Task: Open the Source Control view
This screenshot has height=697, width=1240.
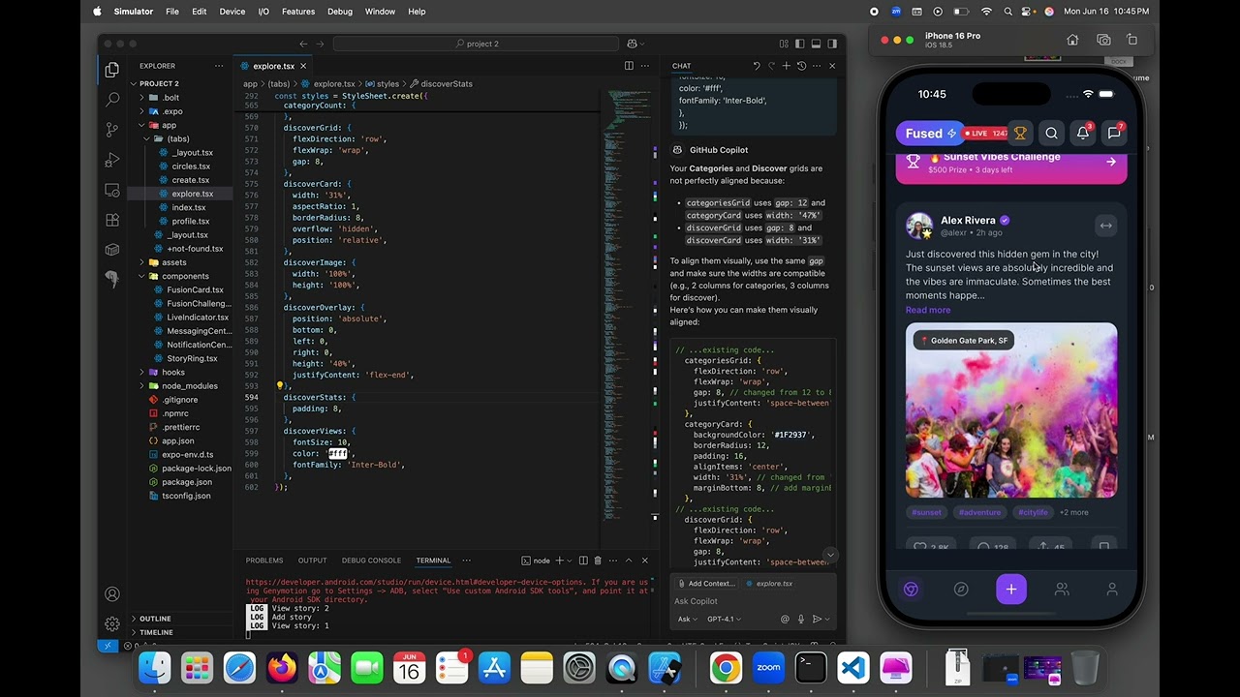Action: 112,129
